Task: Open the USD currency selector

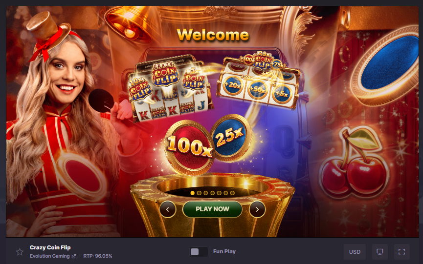Action: point(355,252)
